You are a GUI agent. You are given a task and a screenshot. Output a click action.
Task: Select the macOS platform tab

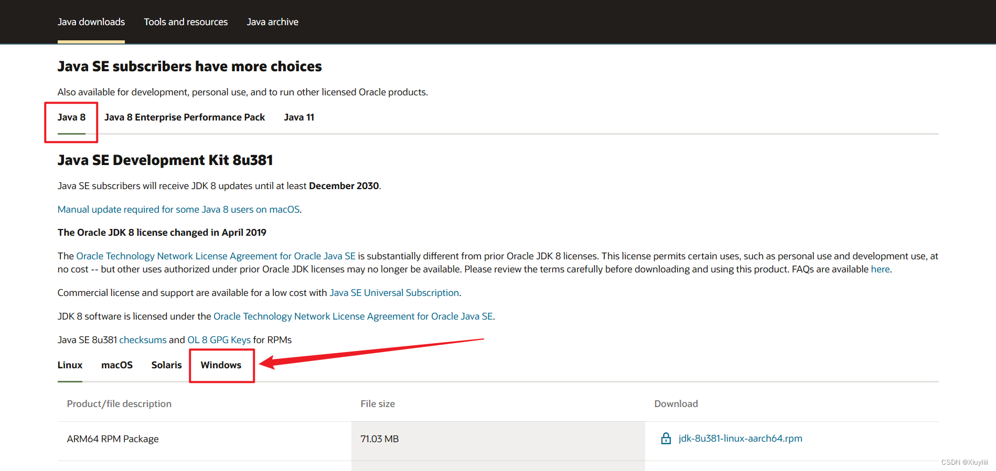point(117,365)
